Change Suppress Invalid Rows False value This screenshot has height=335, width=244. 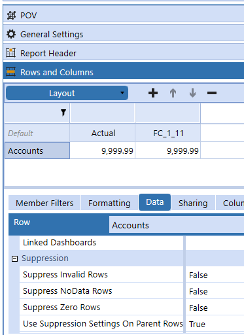pyautogui.click(x=215, y=275)
